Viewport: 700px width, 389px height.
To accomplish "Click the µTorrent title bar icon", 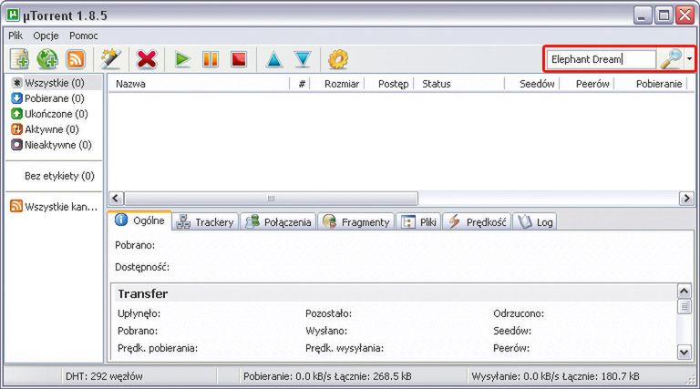I will click(x=14, y=15).
